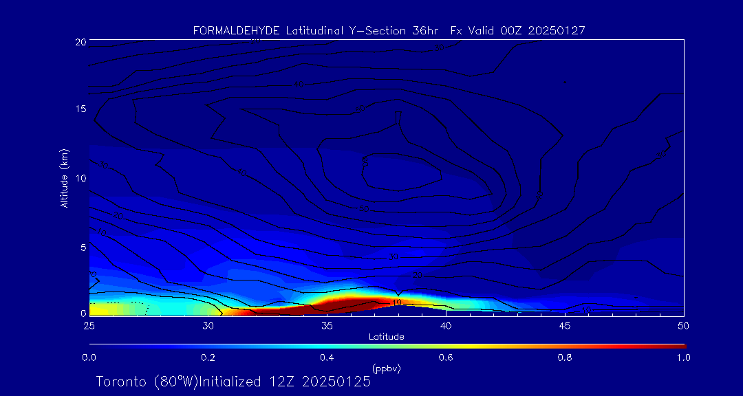
Task: Click the 1.0 color scale label
Action: (x=683, y=357)
